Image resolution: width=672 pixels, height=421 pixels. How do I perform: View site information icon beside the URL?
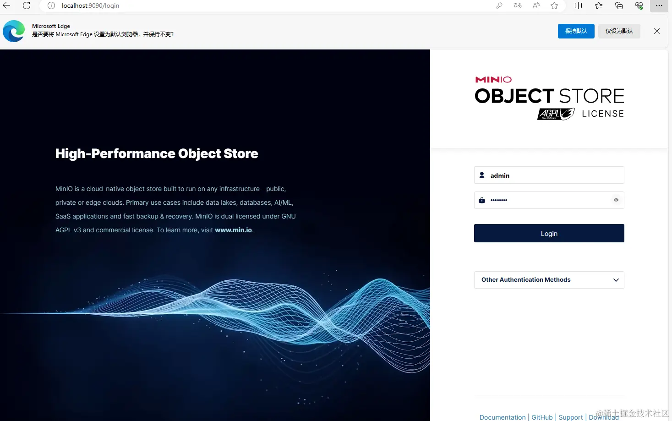pos(51,5)
